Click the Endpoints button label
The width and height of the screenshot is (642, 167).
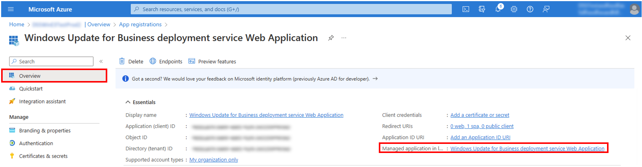171,61
